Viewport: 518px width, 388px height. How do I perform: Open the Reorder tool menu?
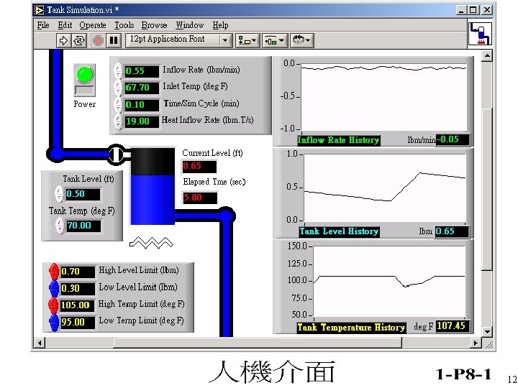301,40
